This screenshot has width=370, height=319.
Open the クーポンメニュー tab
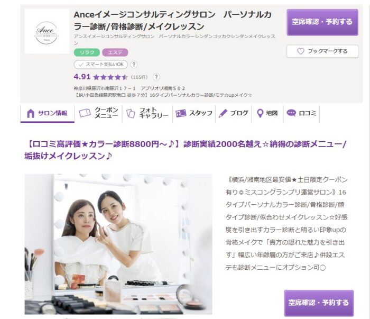[98, 113]
